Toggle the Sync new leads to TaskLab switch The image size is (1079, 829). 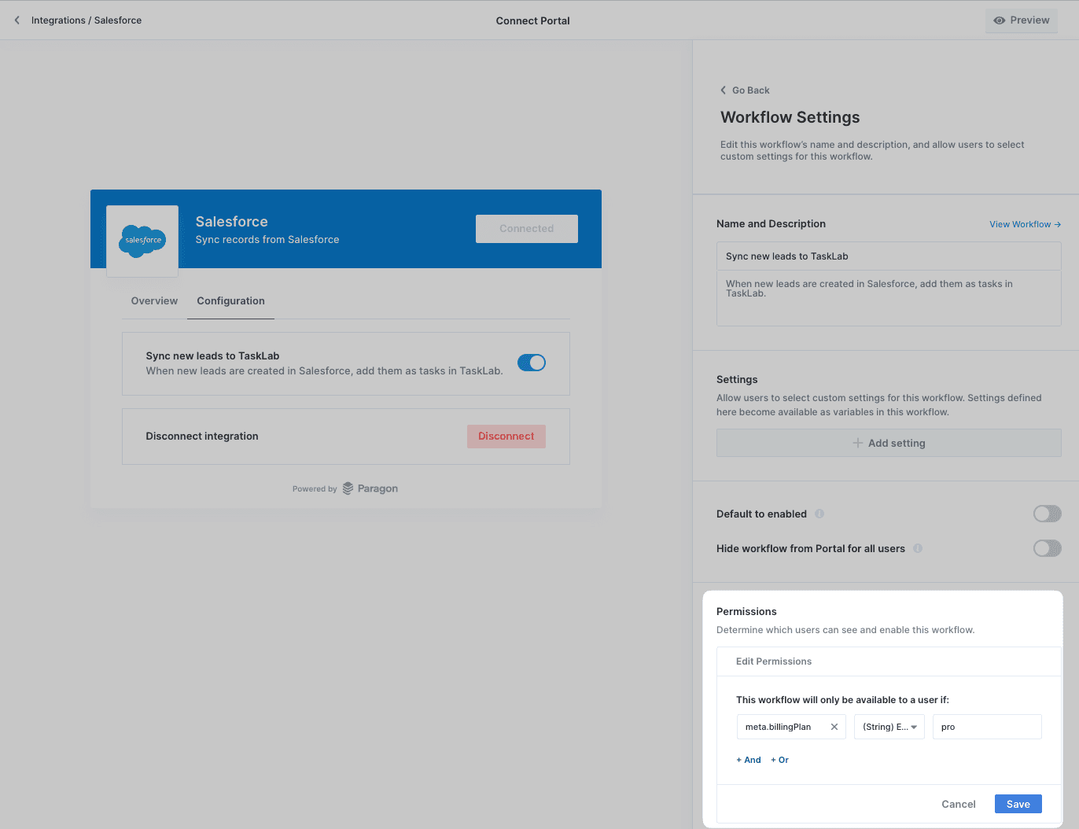pyautogui.click(x=532, y=363)
